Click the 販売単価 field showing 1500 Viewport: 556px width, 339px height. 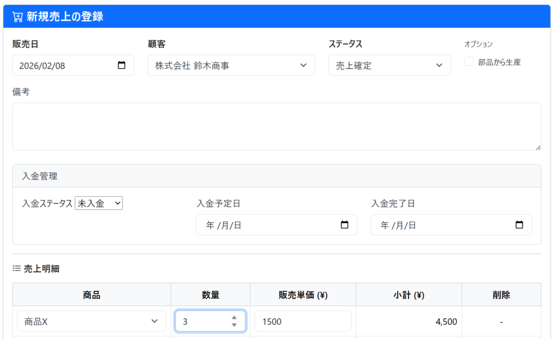click(302, 321)
